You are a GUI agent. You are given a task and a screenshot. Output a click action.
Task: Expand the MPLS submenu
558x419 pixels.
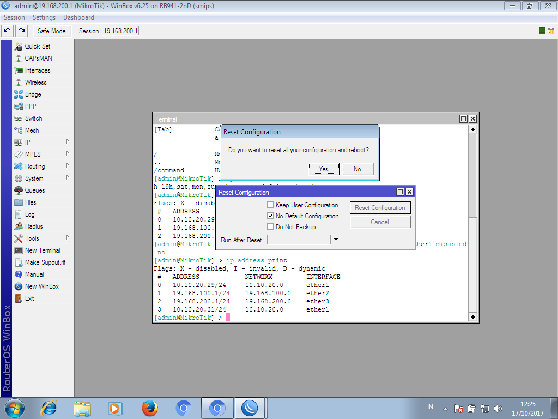(x=68, y=154)
